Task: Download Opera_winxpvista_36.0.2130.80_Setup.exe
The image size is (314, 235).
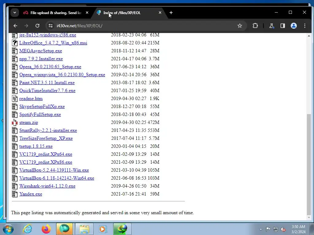Action: 62,75
